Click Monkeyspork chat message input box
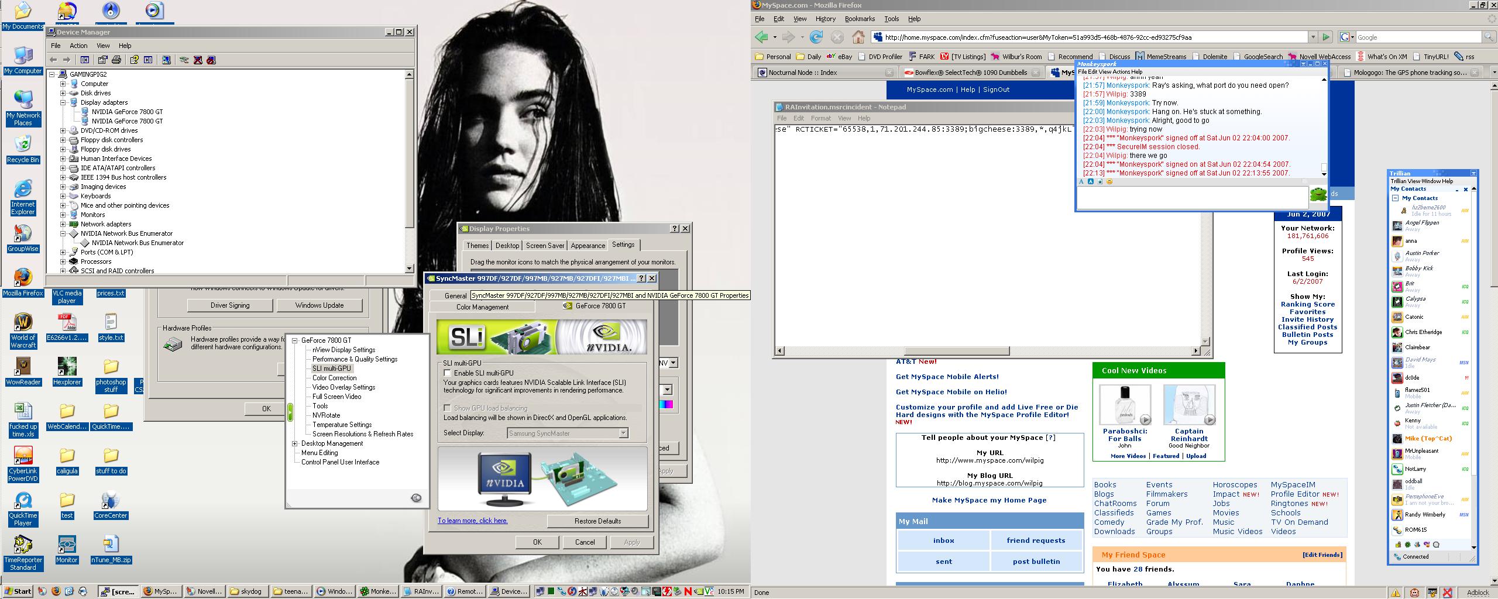1498x599 pixels. [1192, 197]
